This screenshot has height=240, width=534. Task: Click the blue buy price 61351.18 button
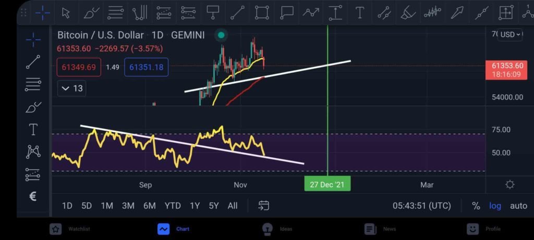click(146, 67)
